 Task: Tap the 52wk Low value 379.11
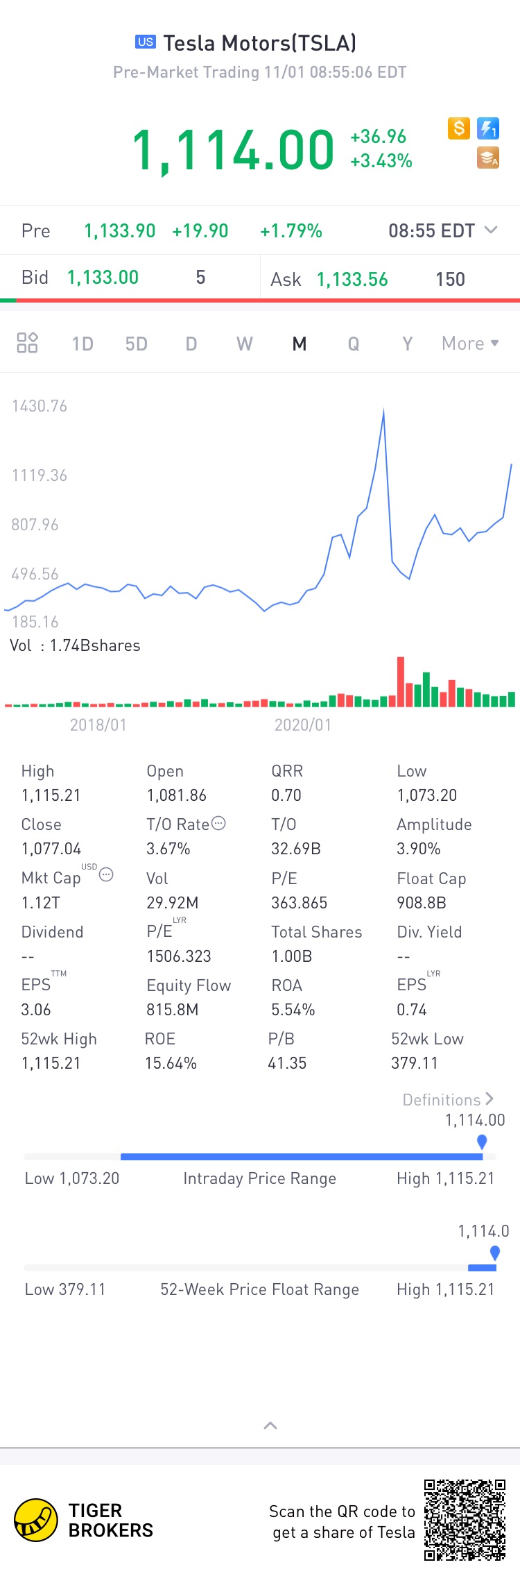[415, 1062]
